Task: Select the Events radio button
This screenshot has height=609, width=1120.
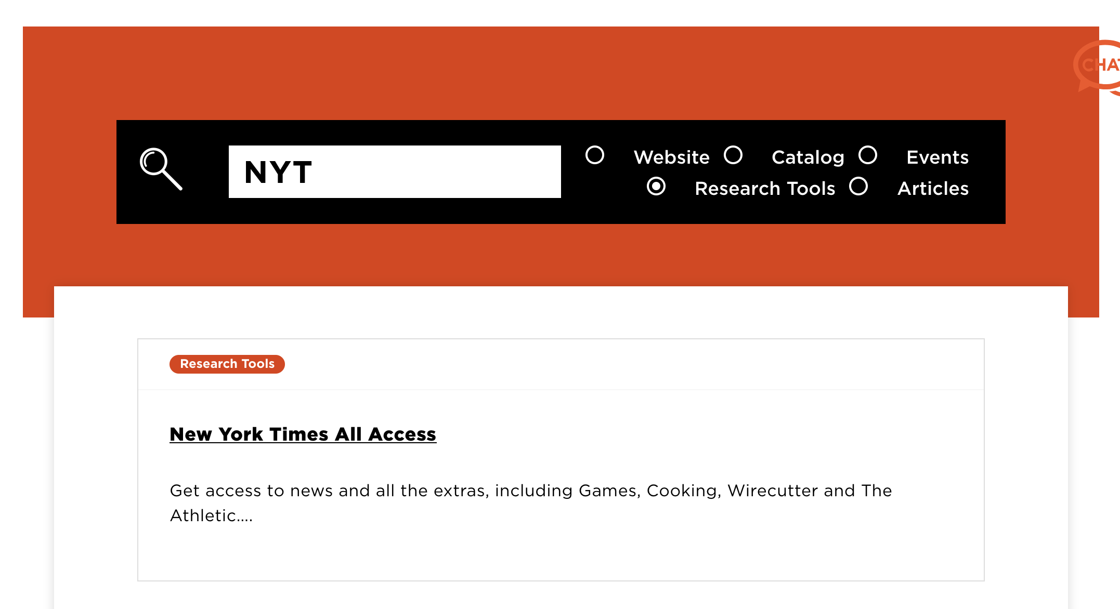Action: point(868,155)
